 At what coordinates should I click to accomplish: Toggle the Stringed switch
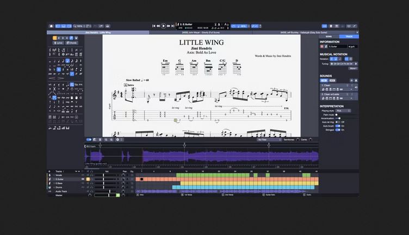tap(338, 130)
